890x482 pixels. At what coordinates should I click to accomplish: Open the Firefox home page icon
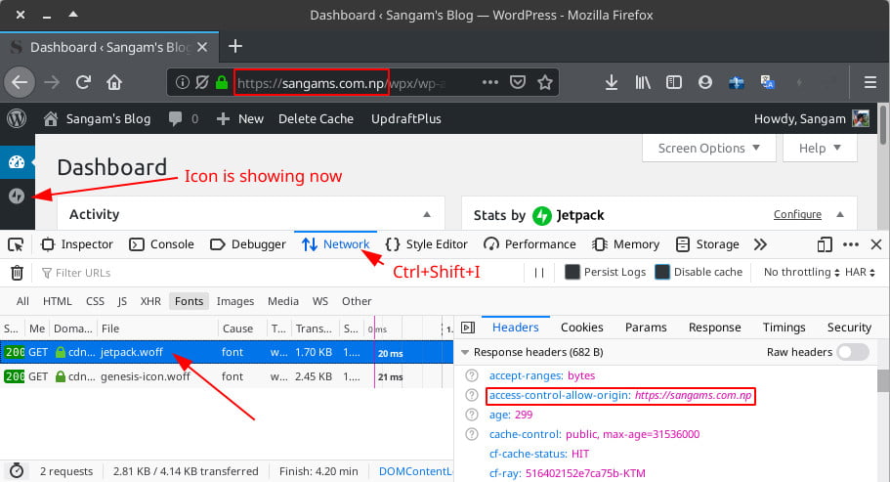click(114, 83)
